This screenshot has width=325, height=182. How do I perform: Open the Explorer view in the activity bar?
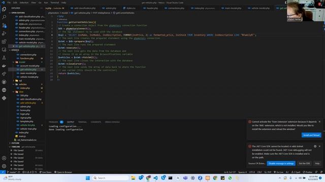pyautogui.click(x=4, y=9)
